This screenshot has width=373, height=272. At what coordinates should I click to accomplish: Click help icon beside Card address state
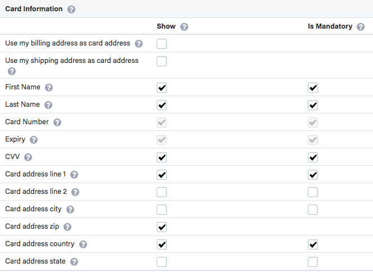(74, 262)
